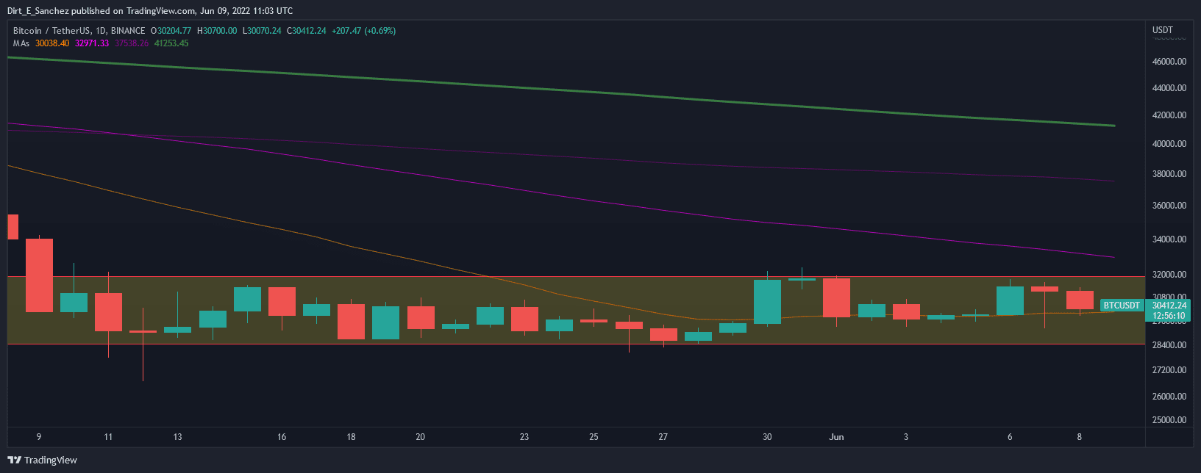Click the candle countdown timer 12:56:10
The height and width of the screenshot is (473, 1201).
[1169, 316]
